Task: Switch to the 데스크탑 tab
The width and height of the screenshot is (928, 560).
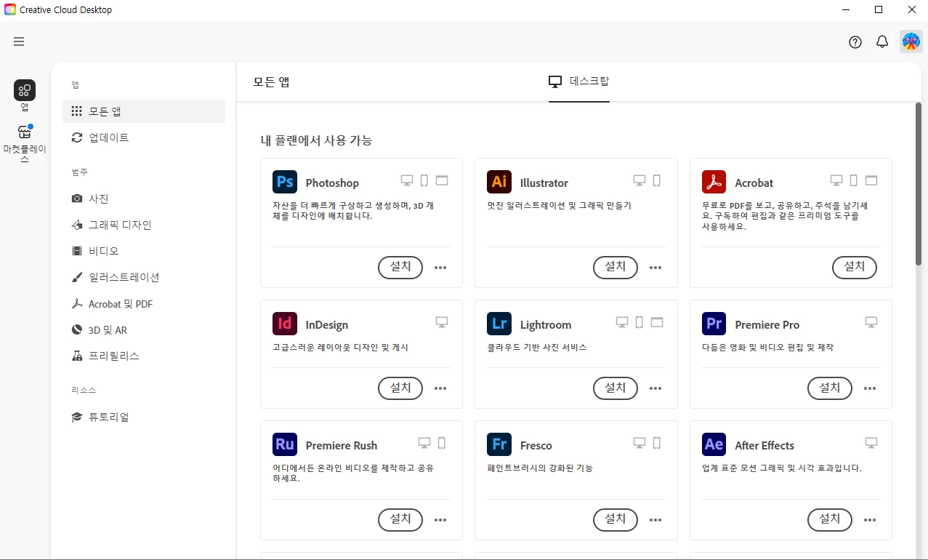Action: click(x=579, y=81)
